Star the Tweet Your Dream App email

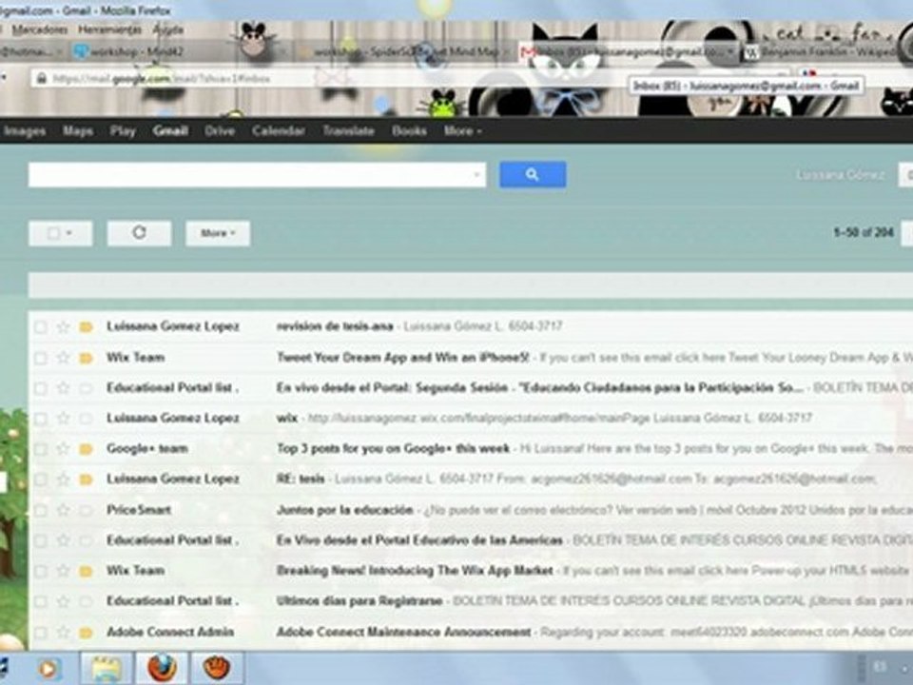coord(63,357)
